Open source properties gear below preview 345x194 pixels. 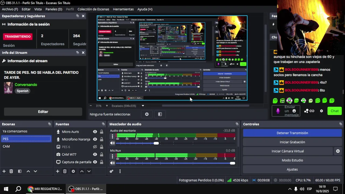(147, 114)
